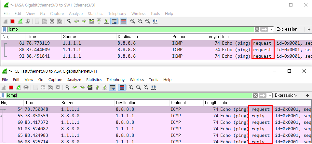Open filter history dropdown in CE-to-ASA window
Screen dimensions: 312x144
pos(270,95)
